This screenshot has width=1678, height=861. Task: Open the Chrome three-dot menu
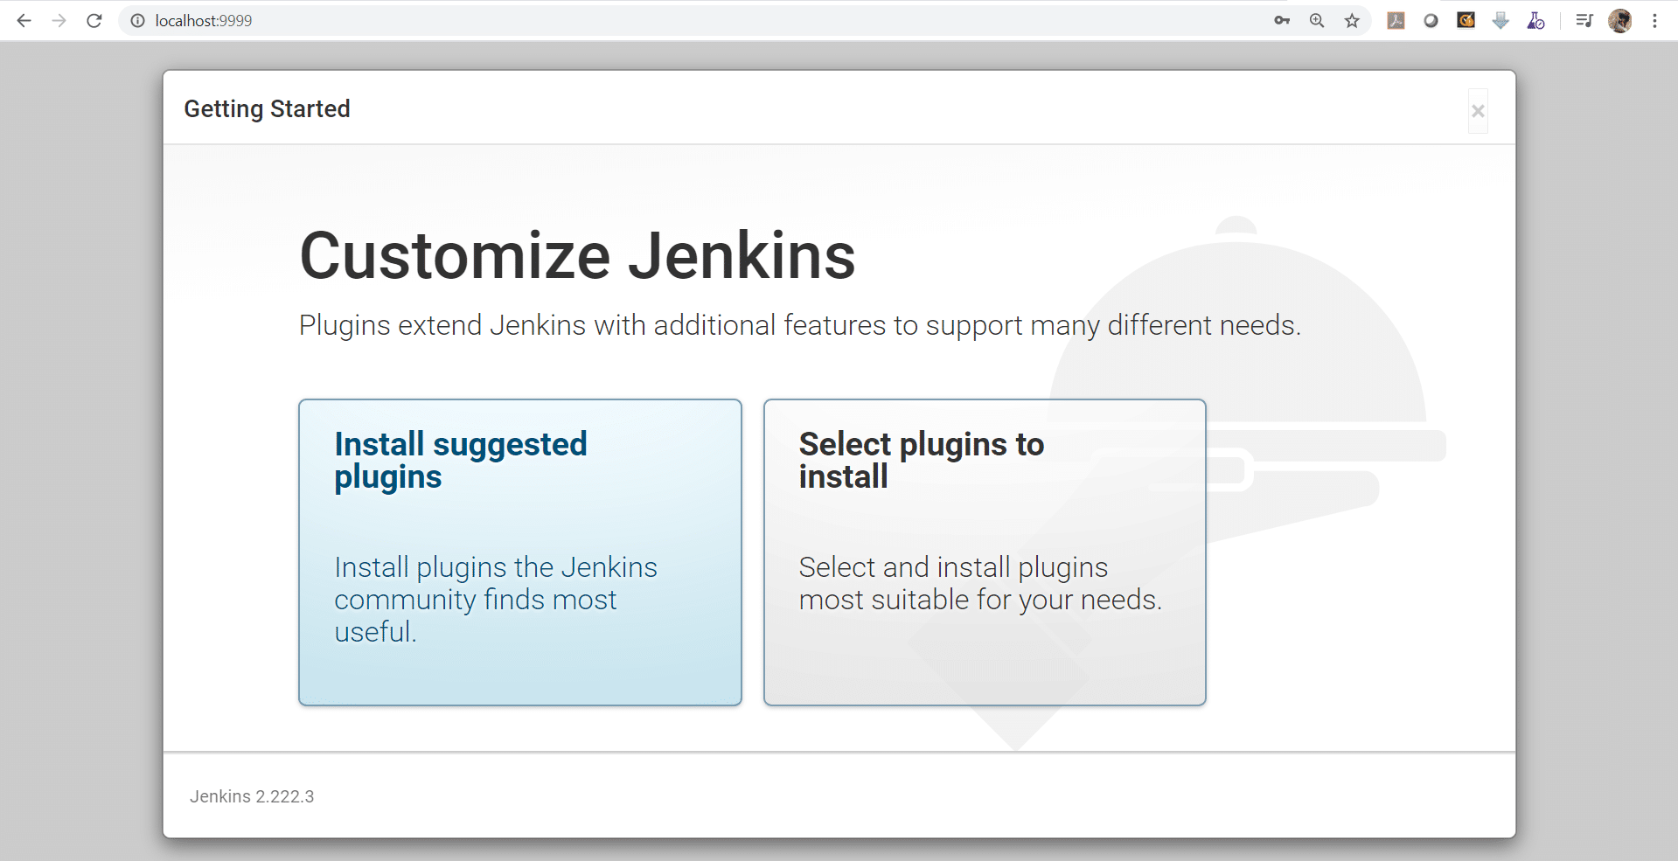1654,21
